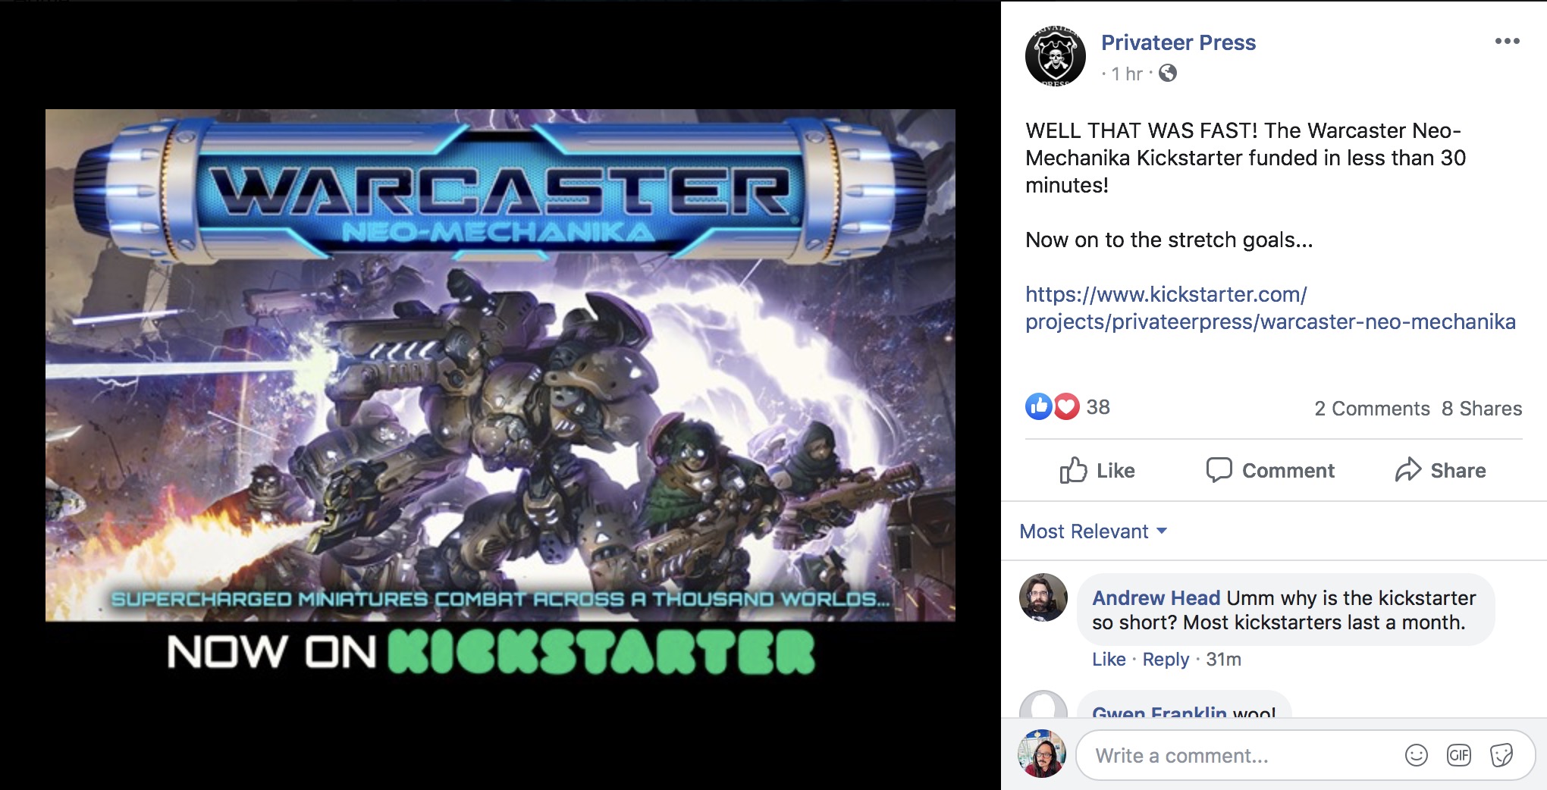
Task: Click the blue thumbs-up reaction icon
Action: pyautogui.click(x=1038, y=407)
